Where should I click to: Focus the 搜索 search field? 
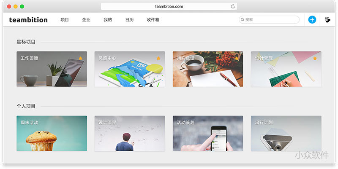coord(269,19)
